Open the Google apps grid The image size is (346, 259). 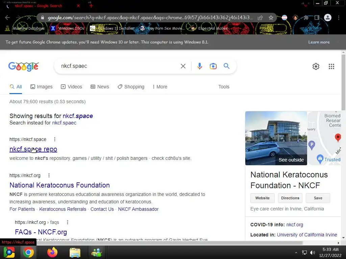(331, 66)
